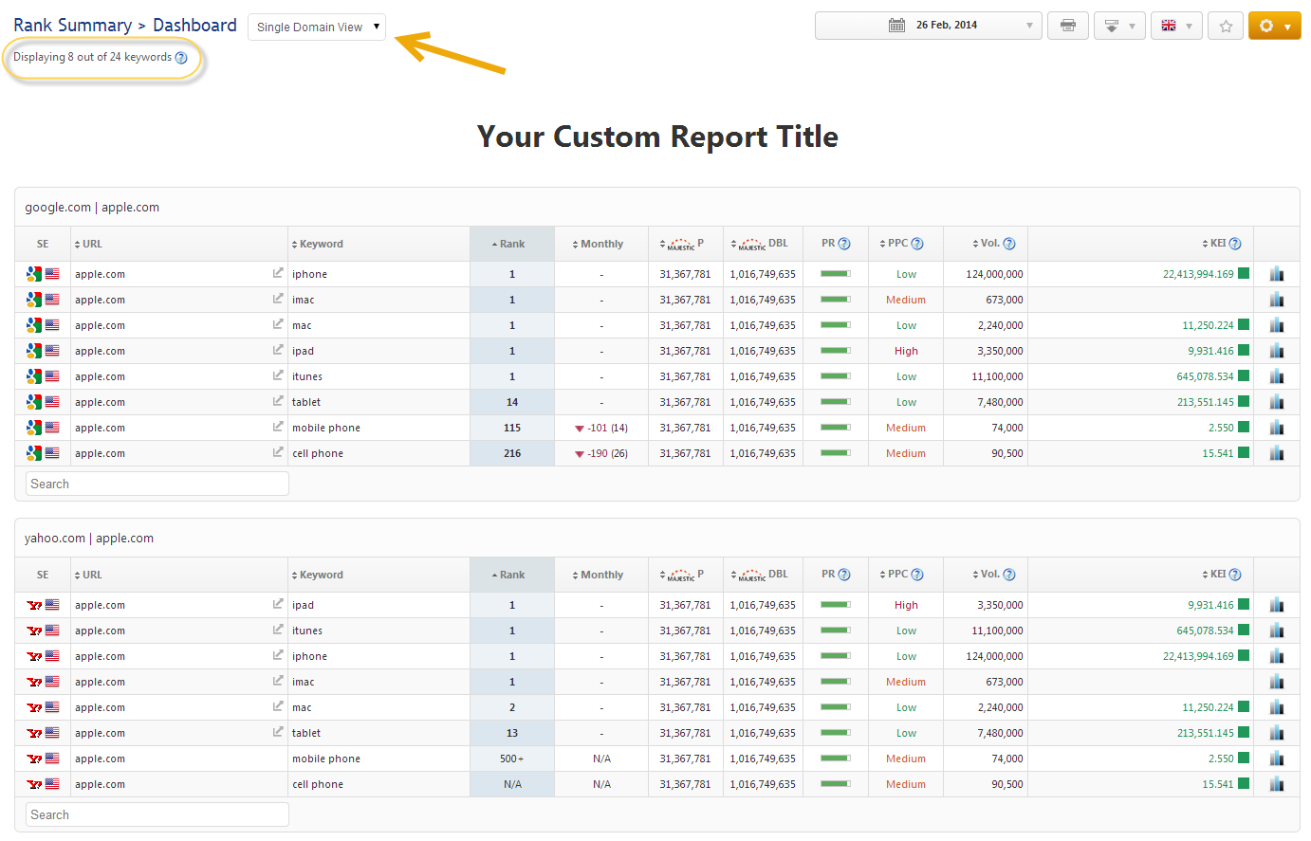The height and width of the screenshot is (841, 1311).
Task: Open chart icon for Yahoo tablet row
Action: point(1276,733)
